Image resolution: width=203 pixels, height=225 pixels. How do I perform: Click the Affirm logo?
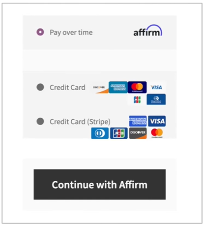tap(147, 31)
